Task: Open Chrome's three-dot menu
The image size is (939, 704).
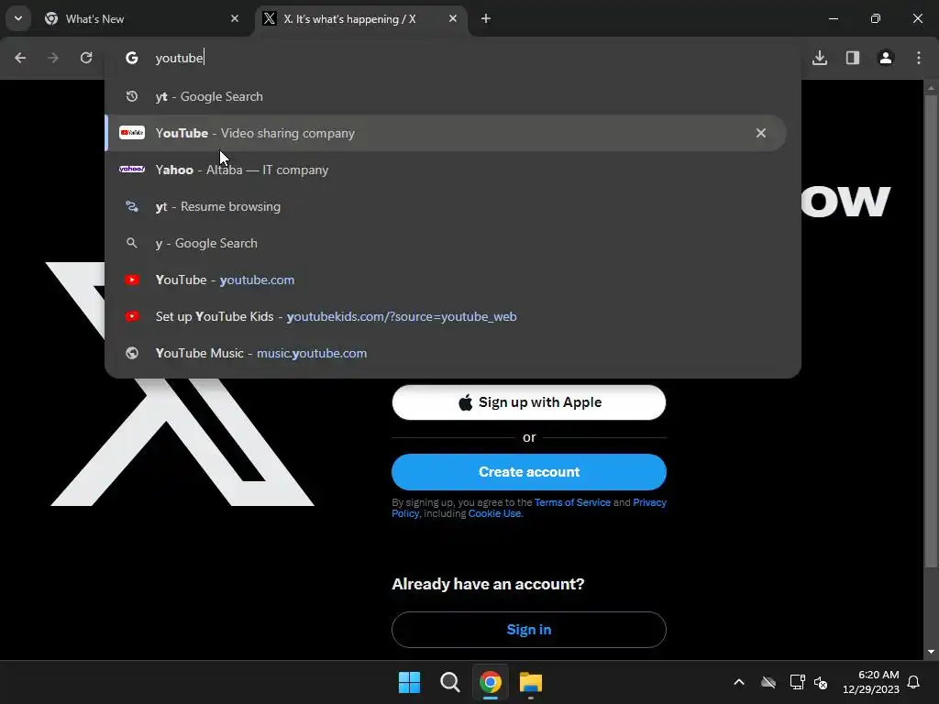Action: (x=919, y=58)
